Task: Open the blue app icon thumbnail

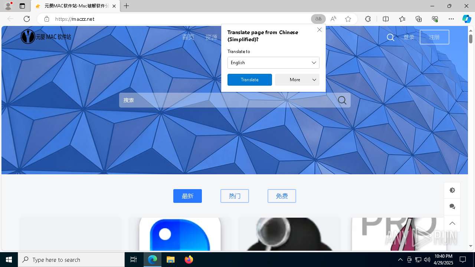Action: coord(180,234)
